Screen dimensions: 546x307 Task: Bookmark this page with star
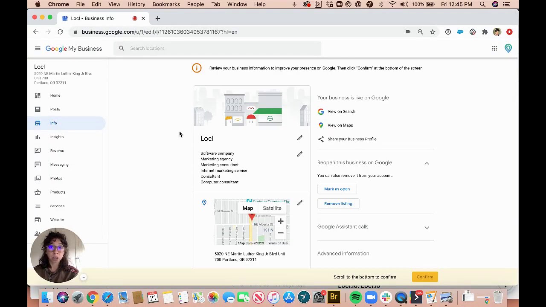tap(433, 32)
